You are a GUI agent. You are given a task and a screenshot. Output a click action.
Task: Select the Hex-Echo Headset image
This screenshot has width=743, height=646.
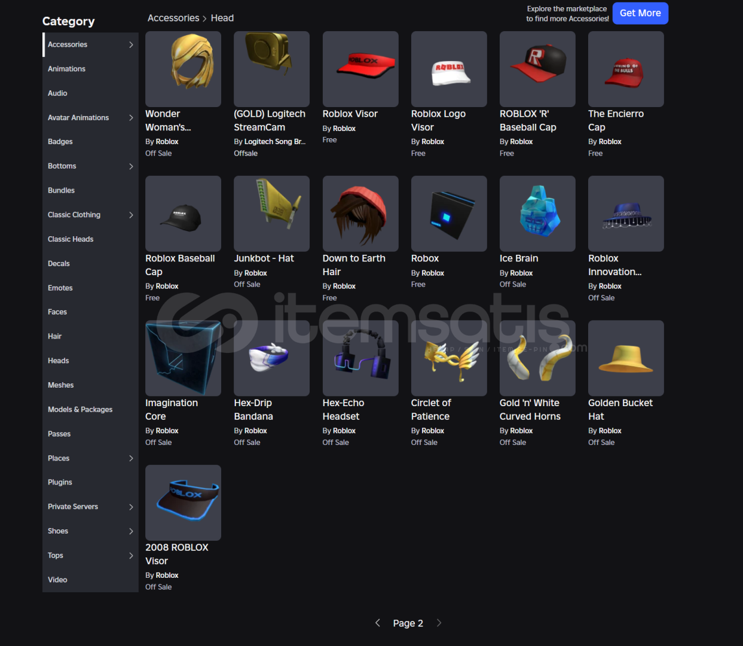[360, 358]
